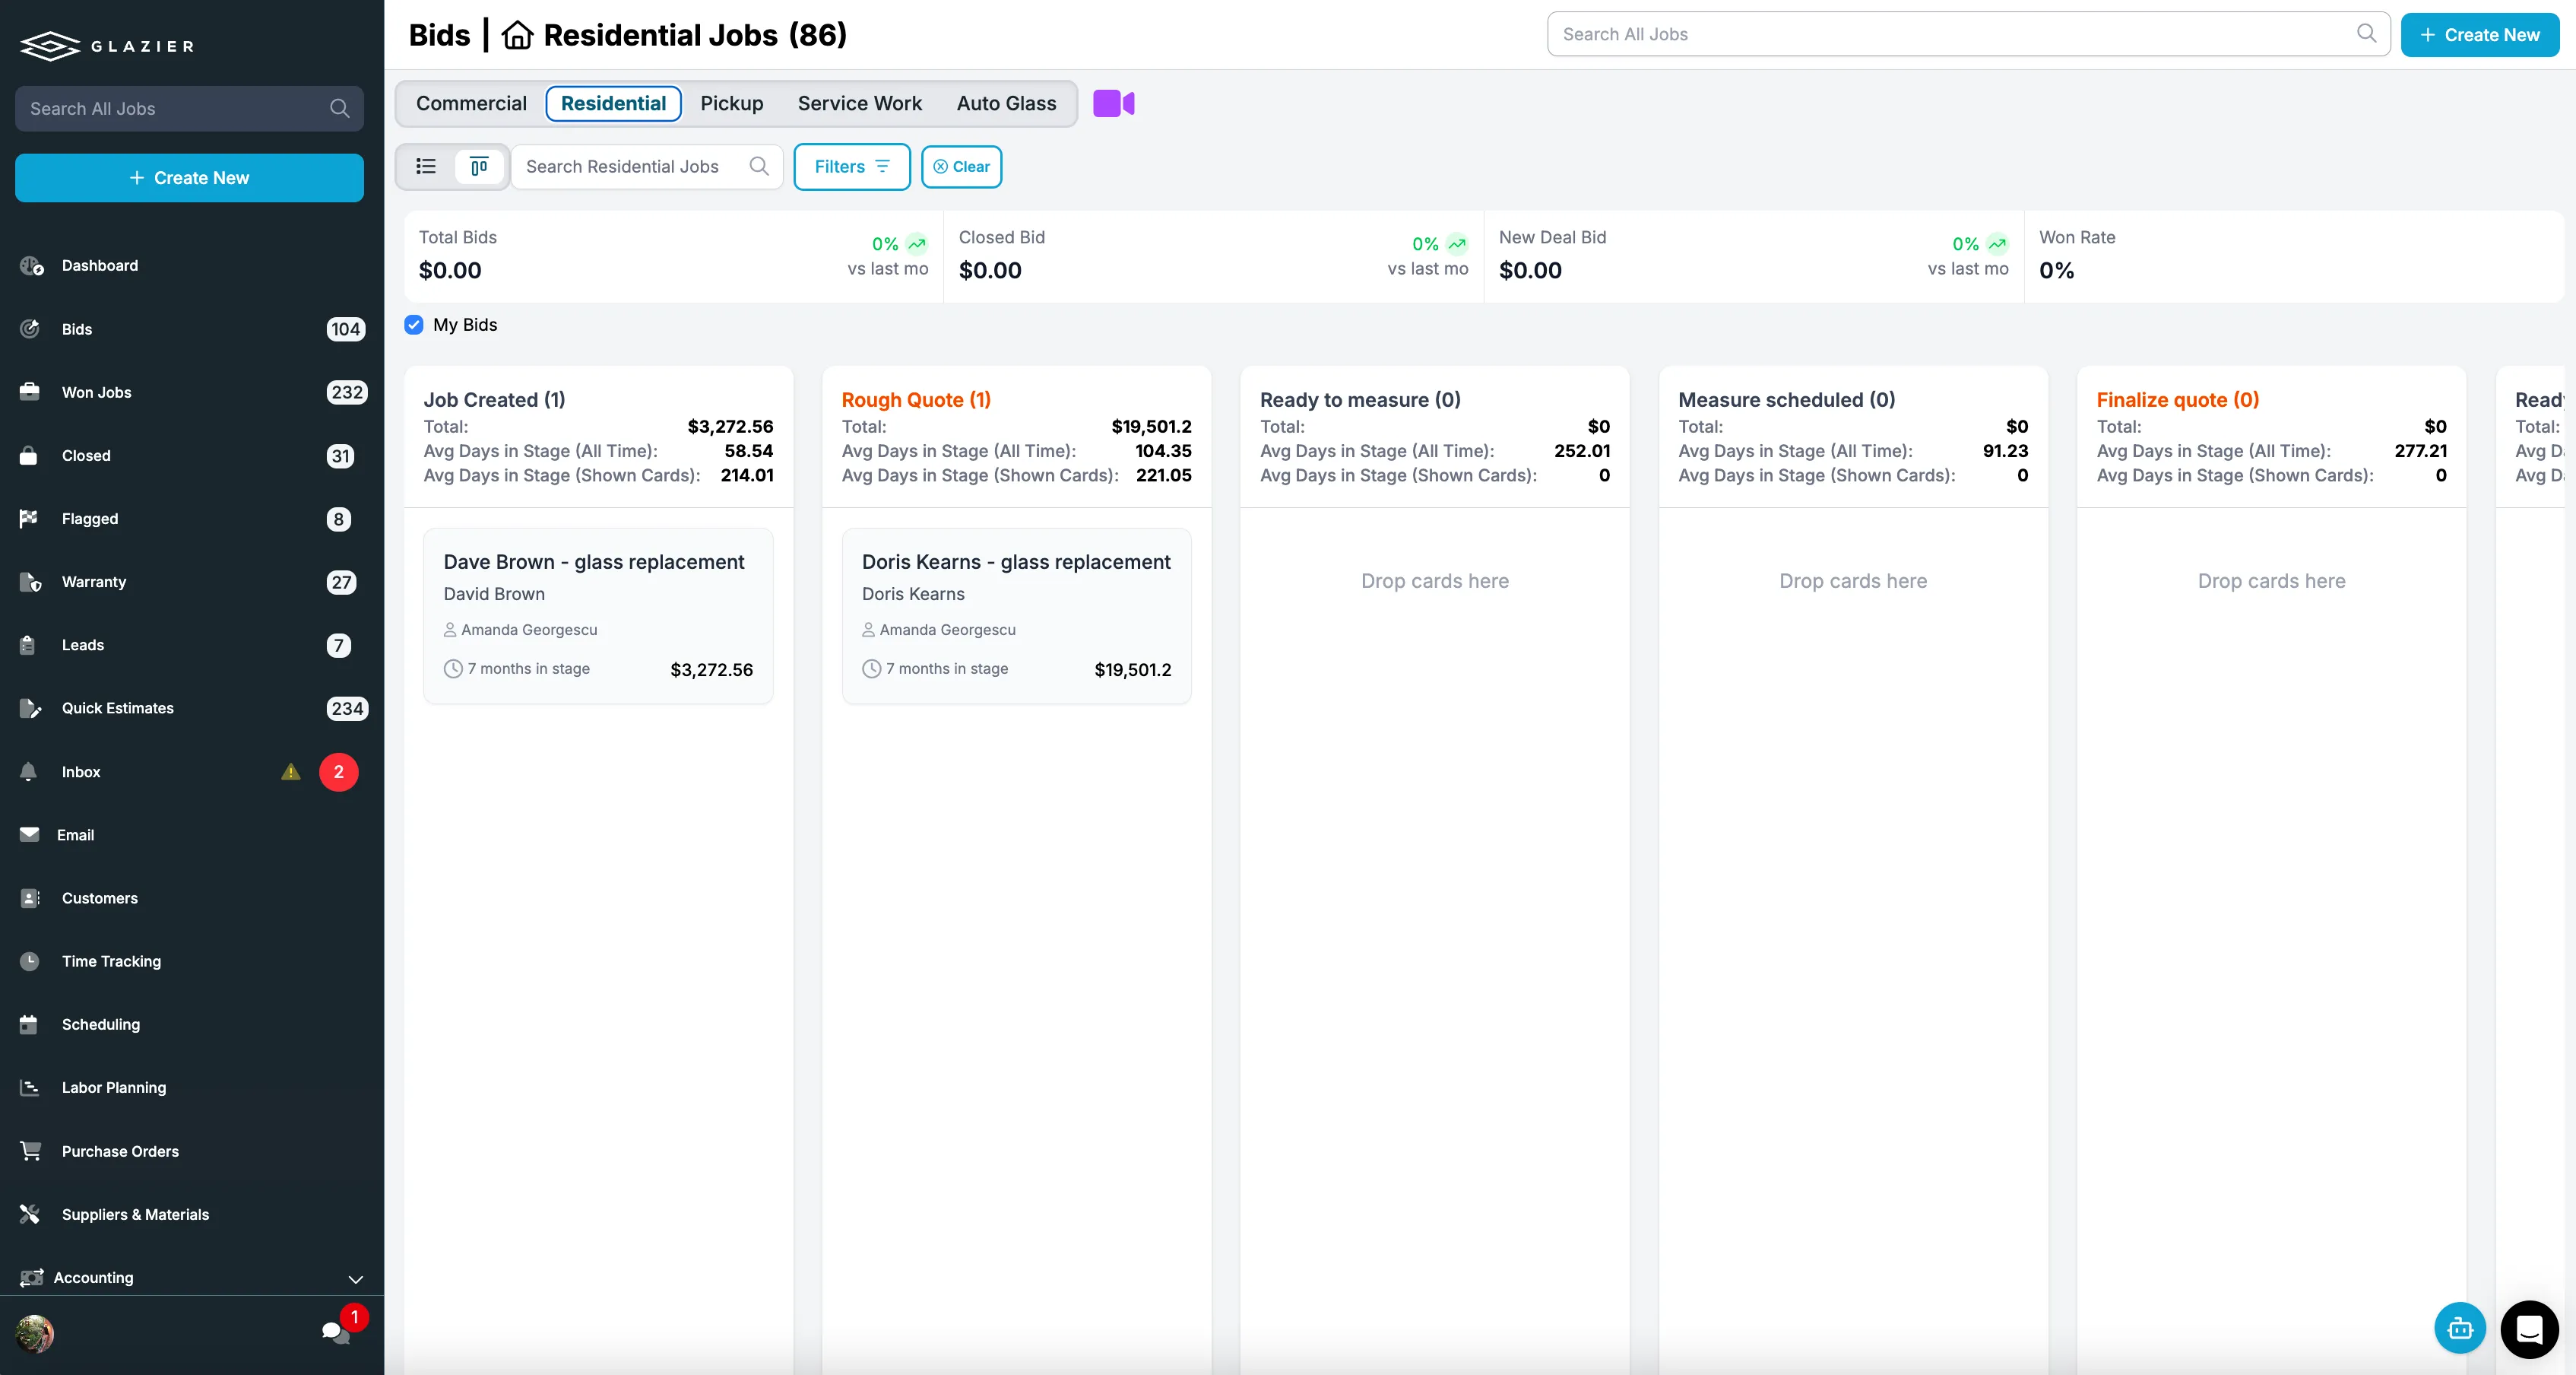The image size is (2576, 1375).
Task: Open Quick Estimates pencil icon
Action: point(30,707)
